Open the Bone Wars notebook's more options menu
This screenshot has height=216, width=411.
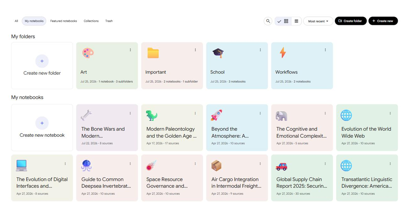(130, 113)
